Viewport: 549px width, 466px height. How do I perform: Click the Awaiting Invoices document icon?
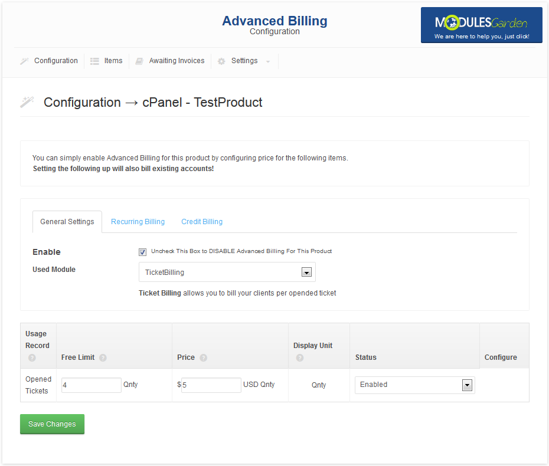(x=139, y=61)
